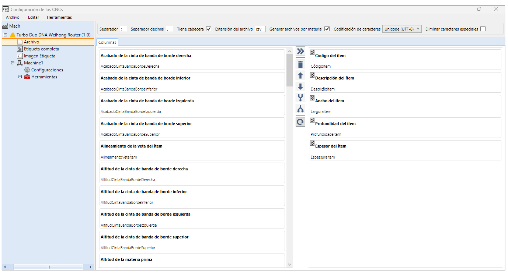
Task: Click the move up arrow icon
Action: tap(300, 75)
